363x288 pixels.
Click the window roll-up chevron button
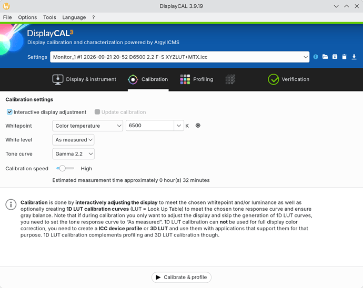(x=346, y=6)
